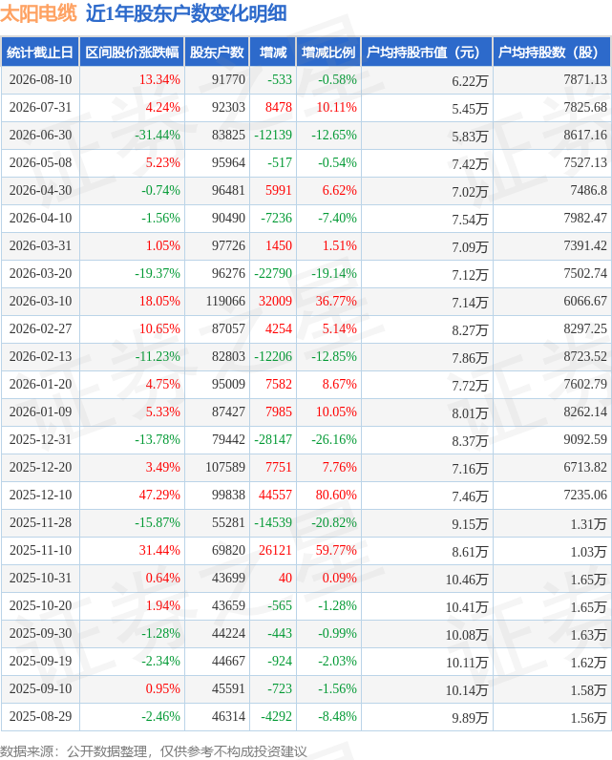Select the 户均持股市值(元) column header
Screen dimensions: 612x760
[427, 52]
